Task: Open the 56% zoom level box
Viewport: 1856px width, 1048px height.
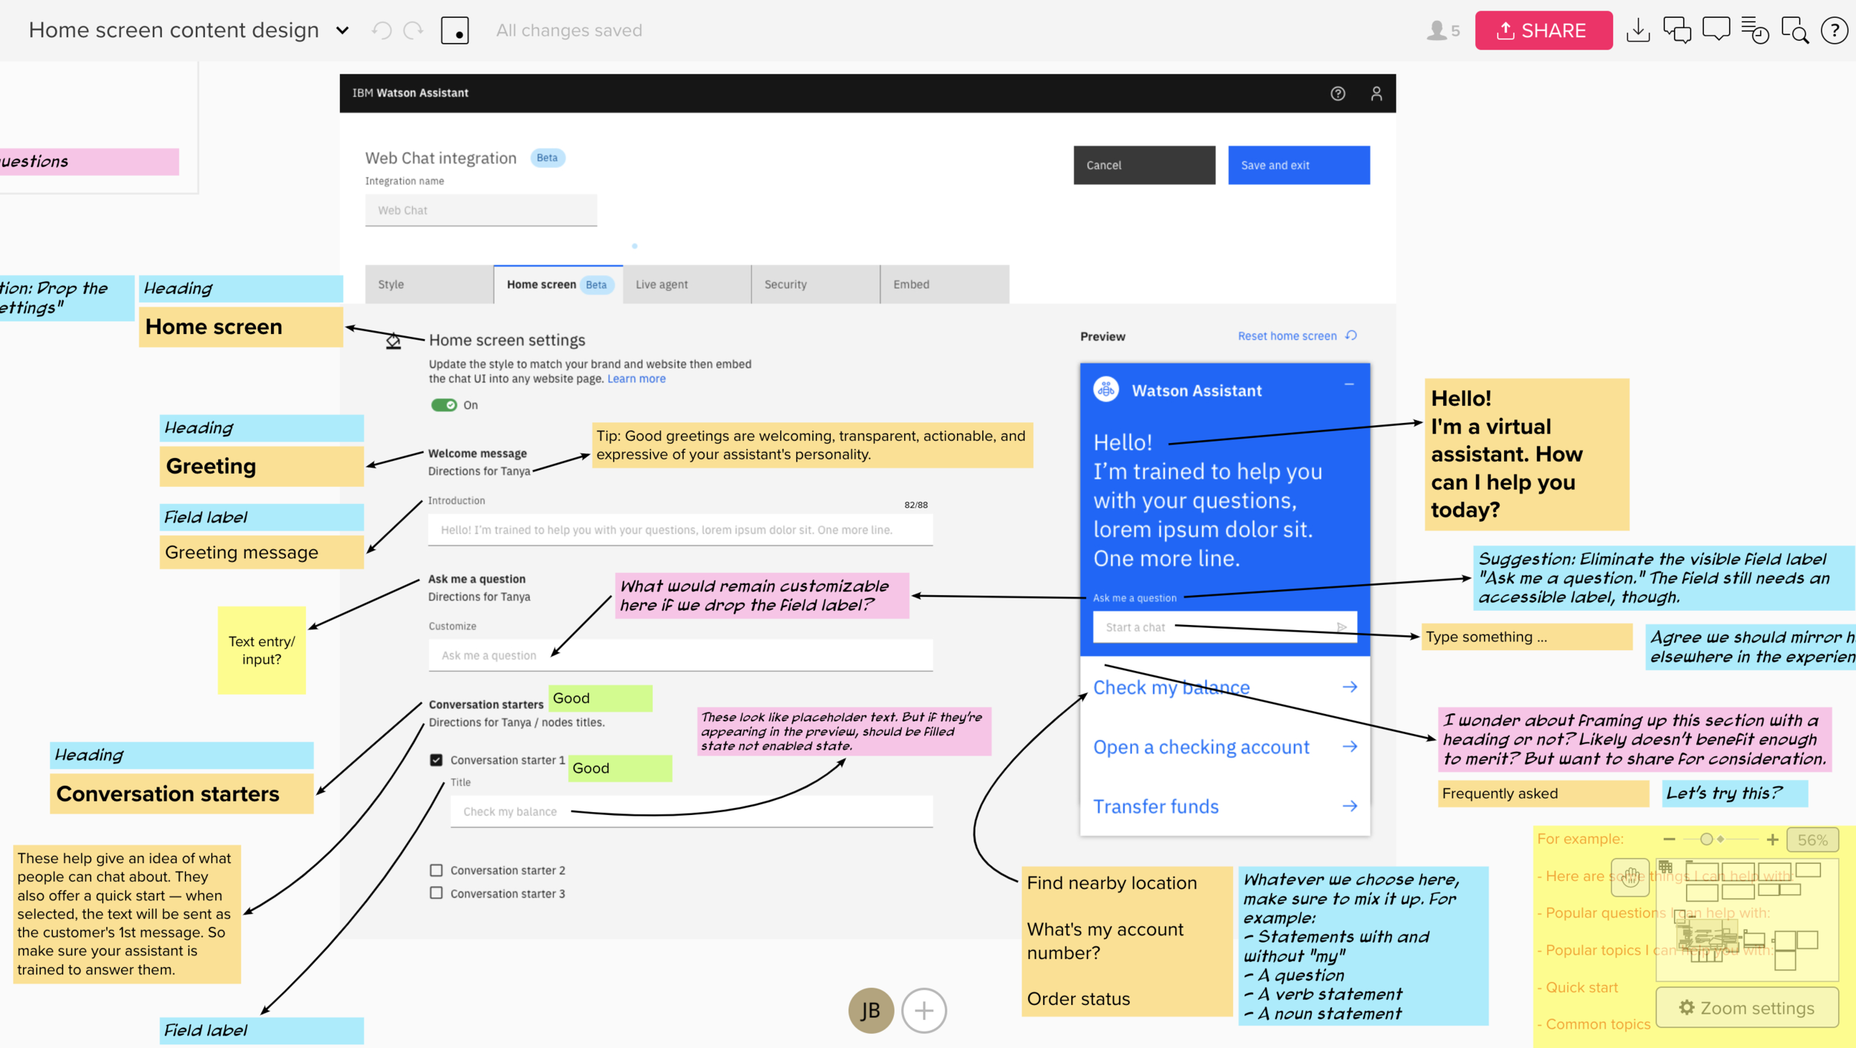Action: click(1812, 839)
